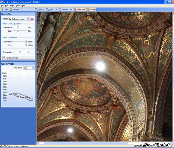This screenshot has width=174, height=148.
Task: Open the File menu
Action: (x=2, y=6)
